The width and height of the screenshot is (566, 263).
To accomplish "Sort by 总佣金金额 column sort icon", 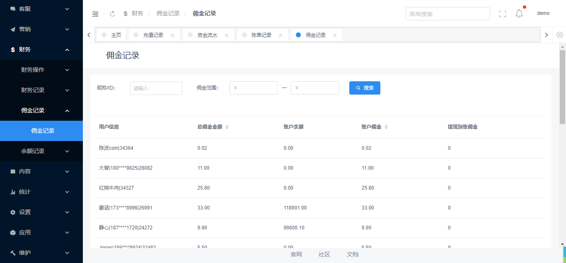I will coord(227,127).
